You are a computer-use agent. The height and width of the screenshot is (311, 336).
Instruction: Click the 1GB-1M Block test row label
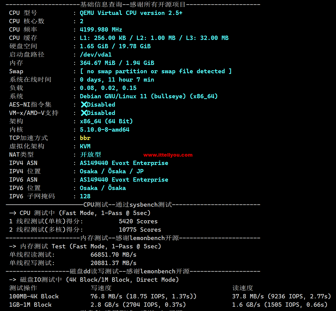click(30, 305)
